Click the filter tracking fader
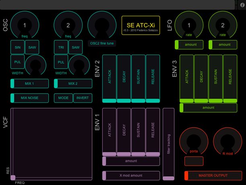Image resolution: width=246 pixels, height=185 pixels. click(169, 144)
